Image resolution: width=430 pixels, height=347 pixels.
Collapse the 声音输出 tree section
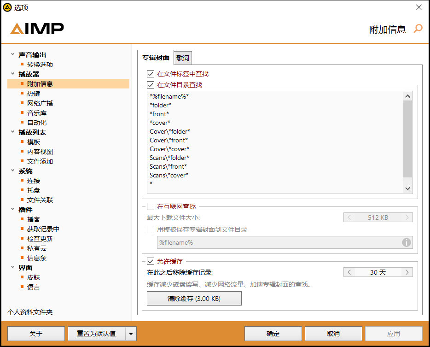[12, 54]
